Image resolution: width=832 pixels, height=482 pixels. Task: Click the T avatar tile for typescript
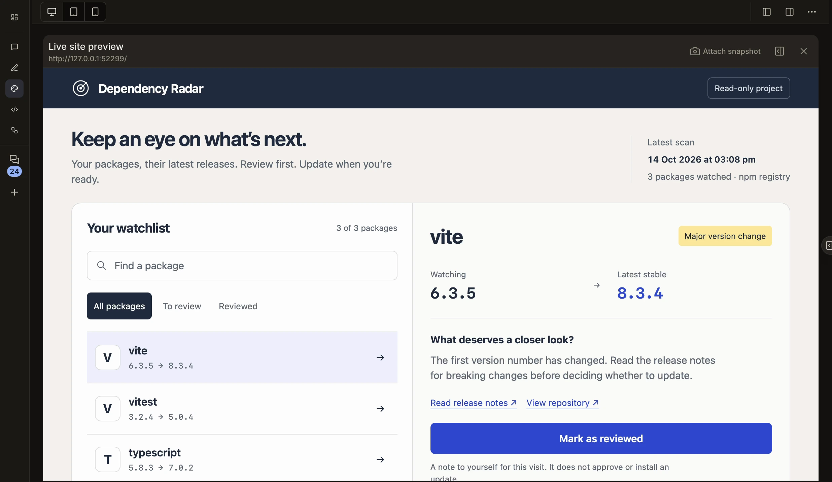tap(108, 459)
